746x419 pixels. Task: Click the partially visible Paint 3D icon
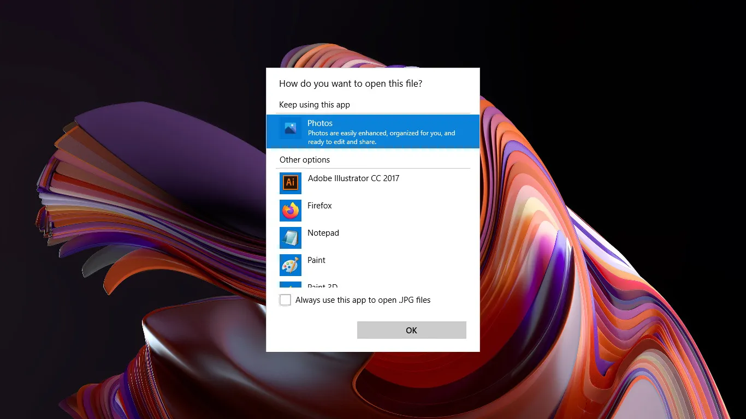tap(290, 285)
